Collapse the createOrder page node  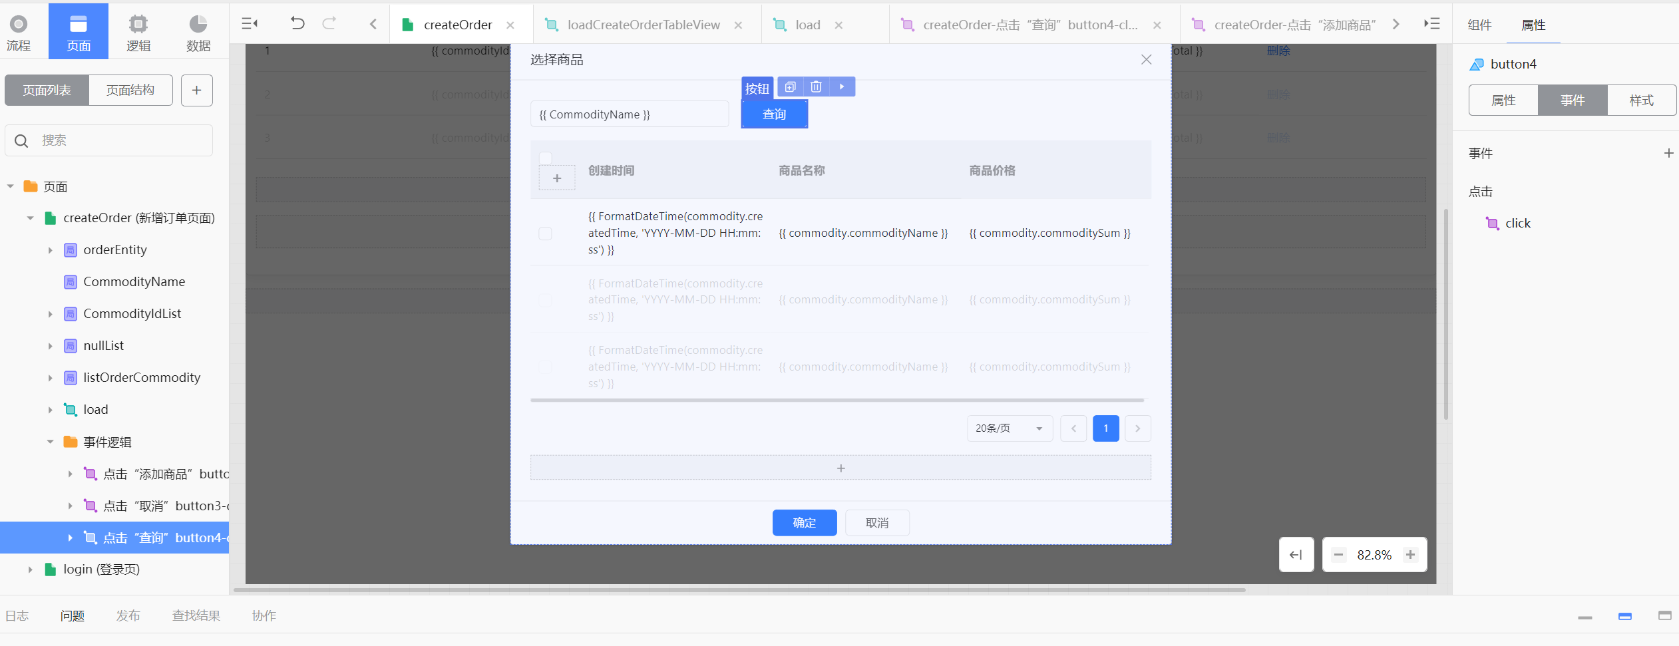[30, 218]
